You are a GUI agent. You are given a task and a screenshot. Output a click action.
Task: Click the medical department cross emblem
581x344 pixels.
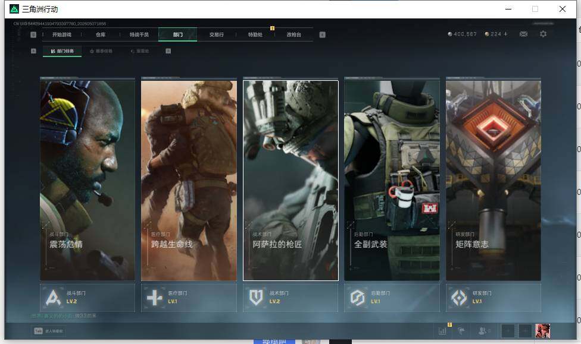(x=155, y=298)
